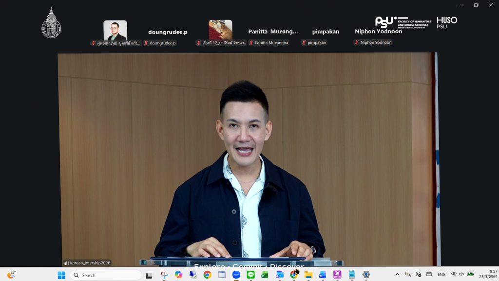Launch Excel from the taskbar

tap(265, 275)
